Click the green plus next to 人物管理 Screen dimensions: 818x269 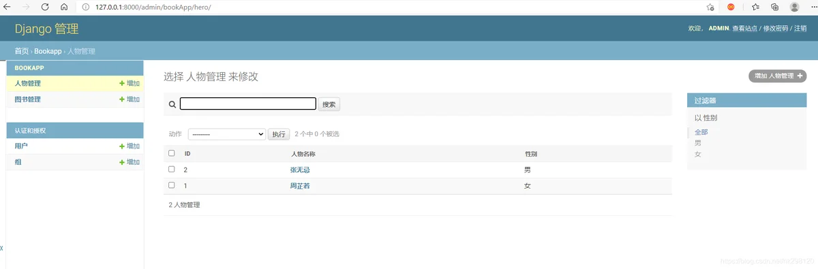point(122,84)
